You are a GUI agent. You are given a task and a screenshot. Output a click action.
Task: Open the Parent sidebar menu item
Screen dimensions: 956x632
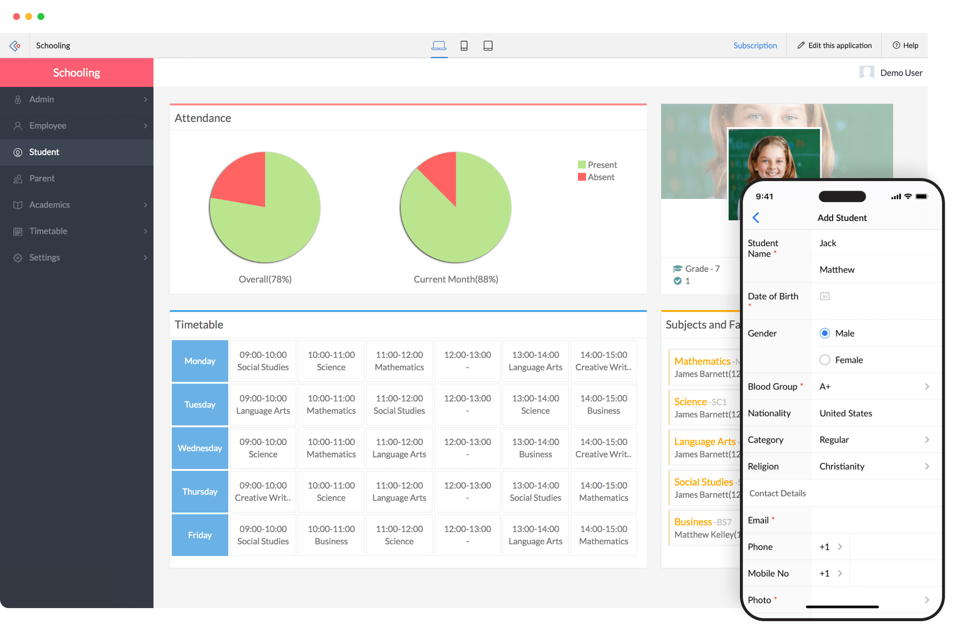coord(42,179)
